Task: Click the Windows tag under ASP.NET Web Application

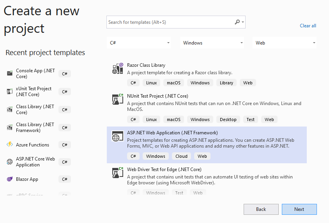Action: pyautogui.click(x=156, y=156)
